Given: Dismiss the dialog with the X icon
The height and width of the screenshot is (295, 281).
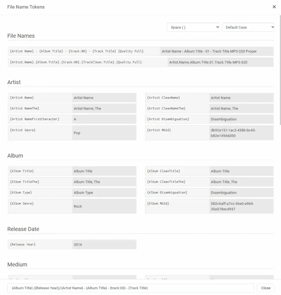Looking at the screenshot, I should [x=274, y=7].
